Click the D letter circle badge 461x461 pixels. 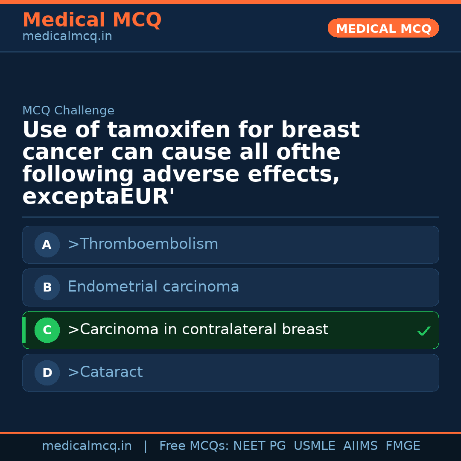pyautogui.click(x=47, y=373)
